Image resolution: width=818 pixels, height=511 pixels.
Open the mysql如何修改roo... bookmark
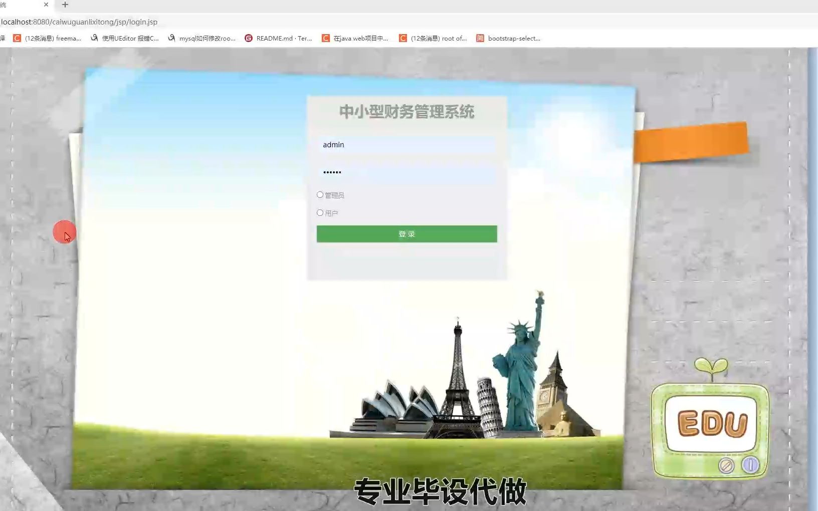(x=201, y=38)
